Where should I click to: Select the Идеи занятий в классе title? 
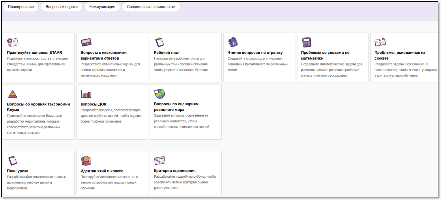[x=102, y=171]
